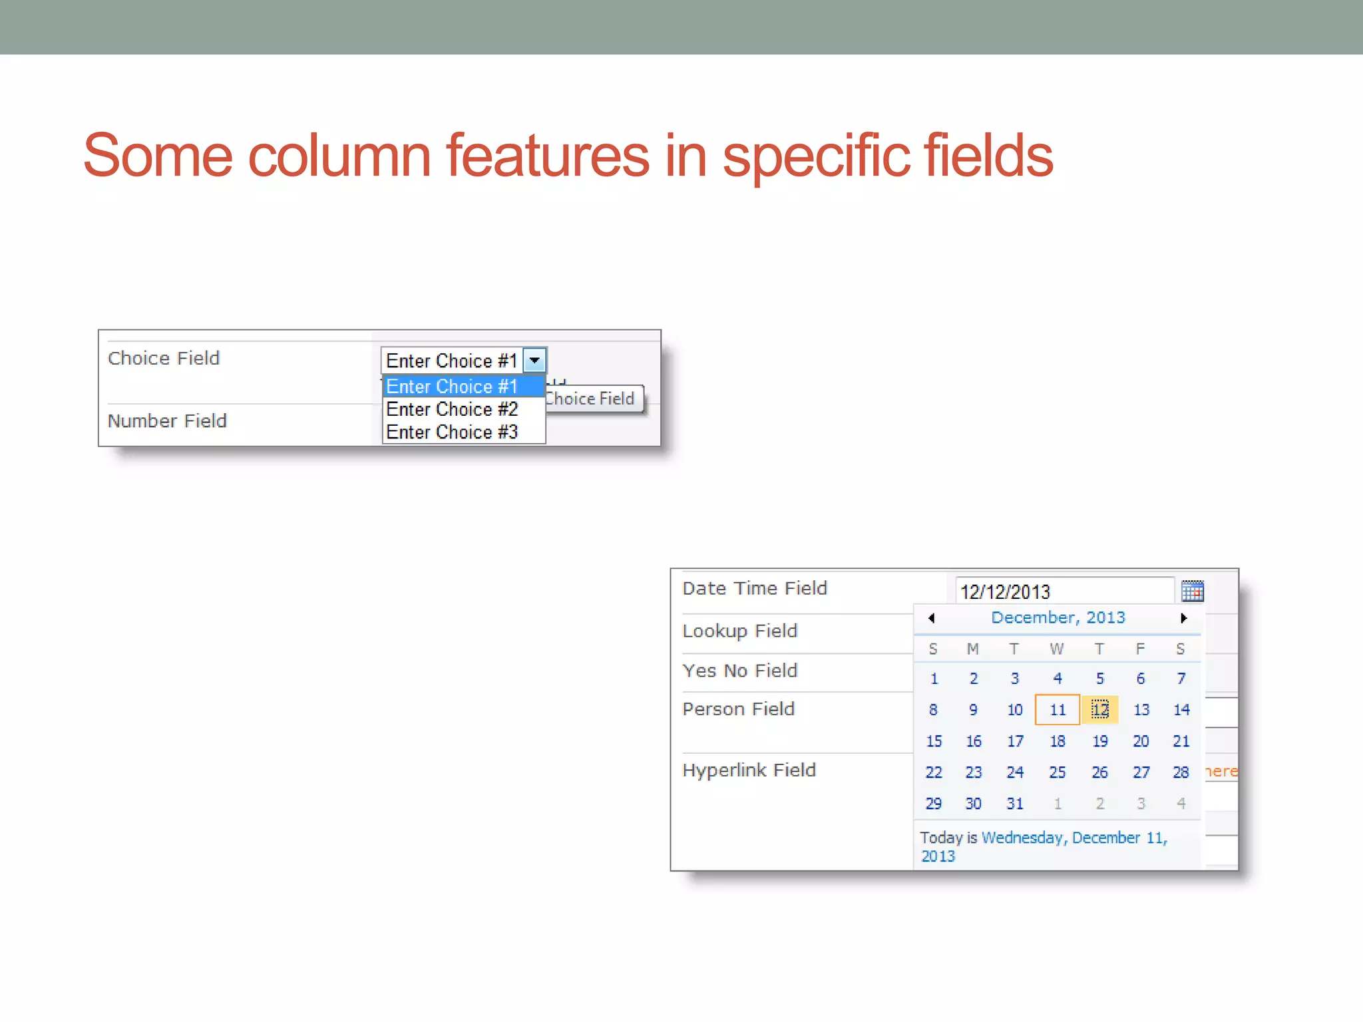The image size is (1363, 1022).
Task: Click greyed-out January 4 in calendar
Action: pos(1181,804)
